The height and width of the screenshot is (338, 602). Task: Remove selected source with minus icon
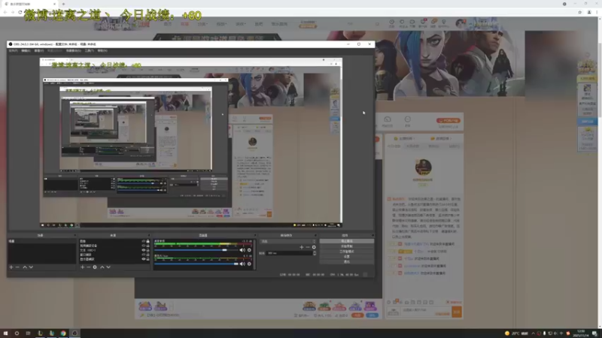coord(88,267)
